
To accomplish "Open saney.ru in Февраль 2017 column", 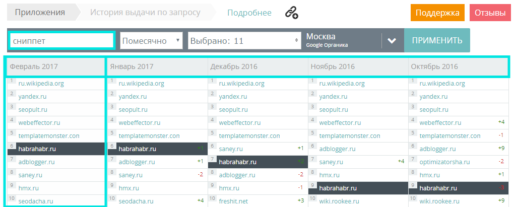I will [30, 175].
